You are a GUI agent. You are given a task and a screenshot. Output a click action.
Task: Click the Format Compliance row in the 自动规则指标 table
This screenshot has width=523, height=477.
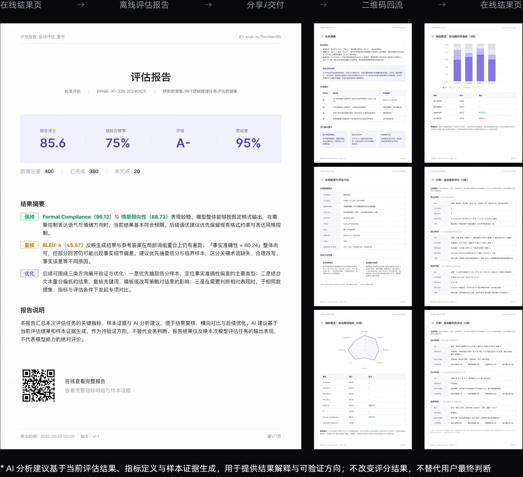click(363, 417)
